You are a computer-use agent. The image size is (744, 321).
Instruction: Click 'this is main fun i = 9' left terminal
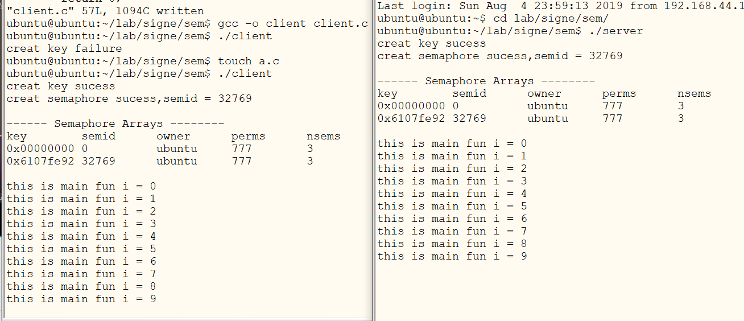click(81, 299)
